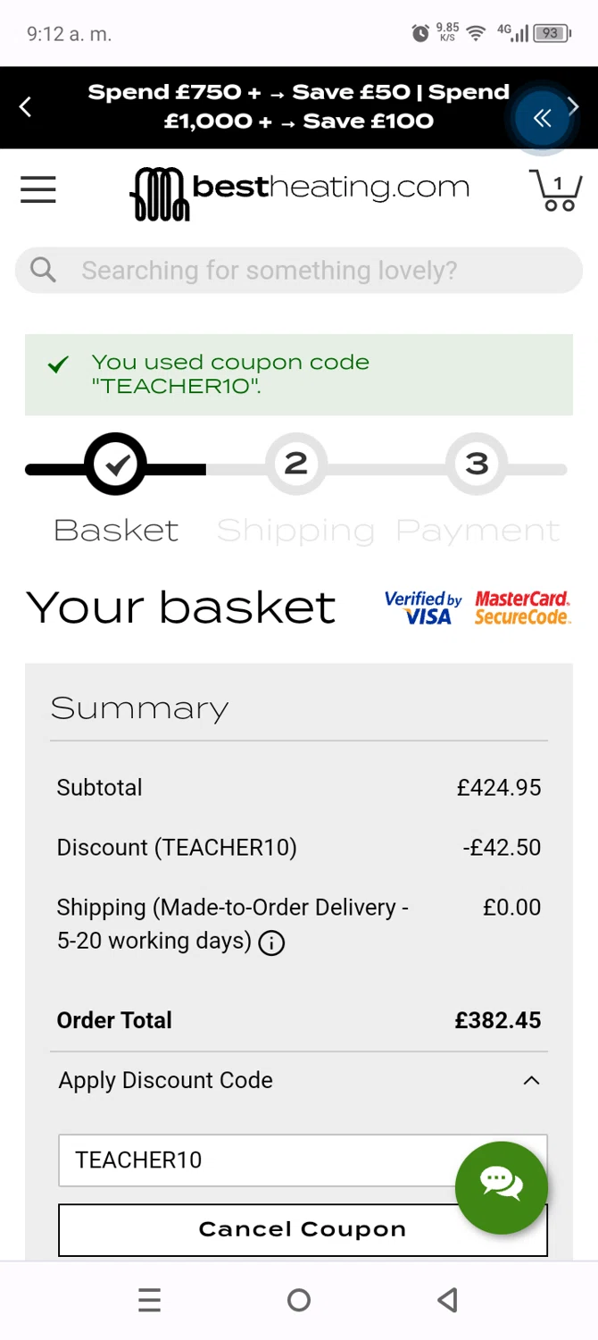This screenshot has height=1340, width=598.
Task: Open the green live chat bubble
Action: pos(501,1186)
